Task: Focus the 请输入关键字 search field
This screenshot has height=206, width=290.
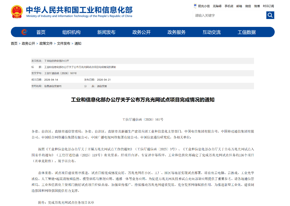Action: coord(229,15)
